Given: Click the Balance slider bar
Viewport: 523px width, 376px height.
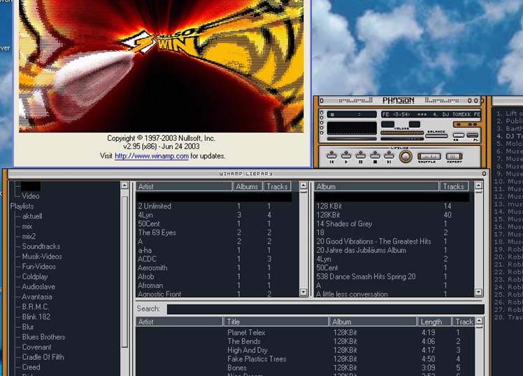Looking at the screenshot, I should click(x=436, y=136).
